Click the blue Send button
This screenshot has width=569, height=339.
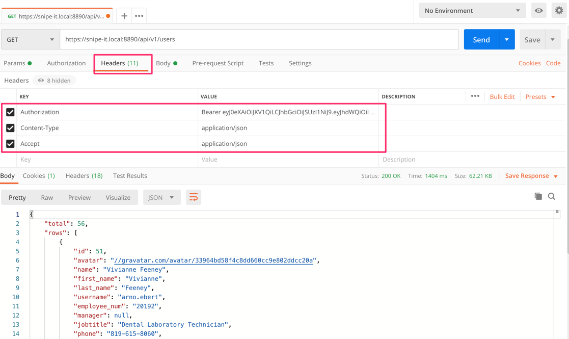pyautogui.click(x=481, y=40)
